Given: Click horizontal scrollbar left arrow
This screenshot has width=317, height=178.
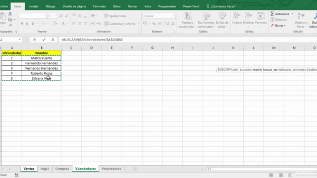Looking at the screenshot, I should [209, 169].
